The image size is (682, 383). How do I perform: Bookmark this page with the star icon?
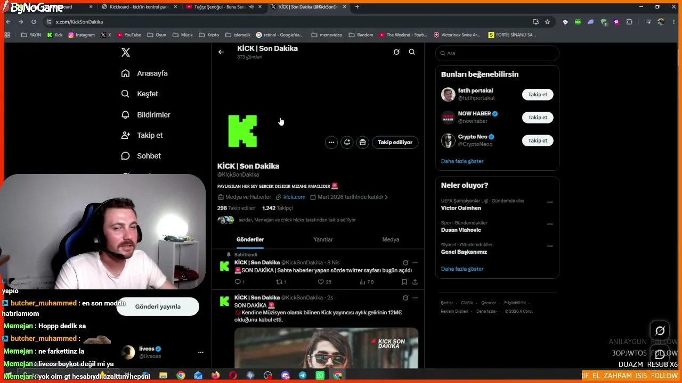[x=547, y=22]
